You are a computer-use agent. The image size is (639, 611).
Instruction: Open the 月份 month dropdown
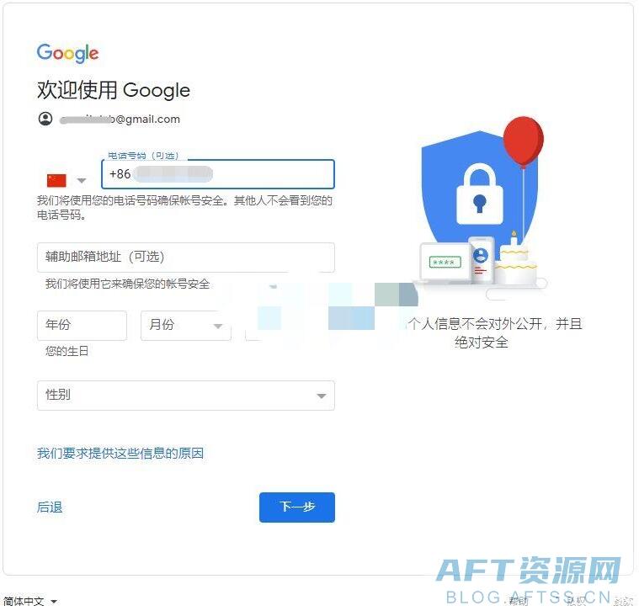tap(186, 326)
